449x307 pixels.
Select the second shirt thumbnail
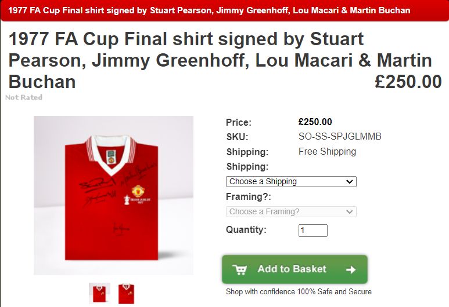point(126,293)
